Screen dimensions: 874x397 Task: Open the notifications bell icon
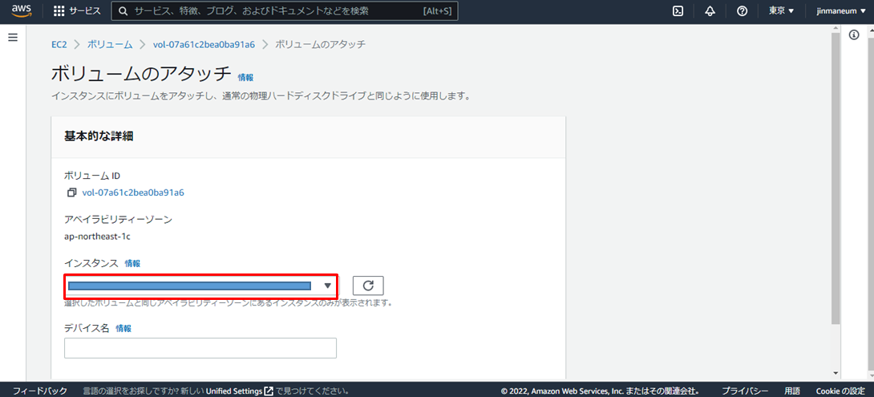710,11
